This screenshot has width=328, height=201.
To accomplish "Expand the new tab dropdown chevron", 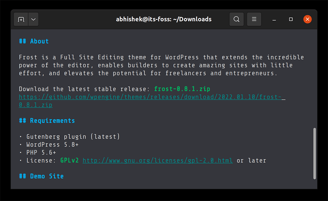I will [33, 19].
